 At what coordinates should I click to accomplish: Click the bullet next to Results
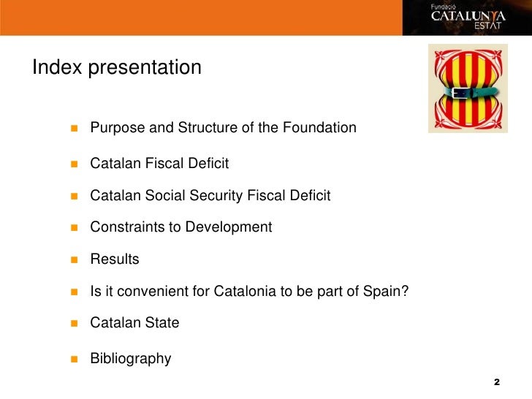[x=75, y=260]
